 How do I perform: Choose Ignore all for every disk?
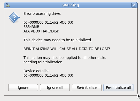tap(55, 87)
